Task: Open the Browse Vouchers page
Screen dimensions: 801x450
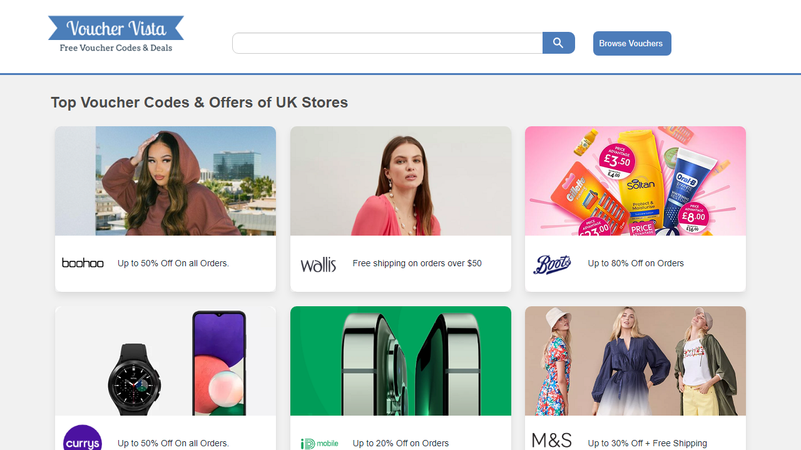Action: point(632,43)
